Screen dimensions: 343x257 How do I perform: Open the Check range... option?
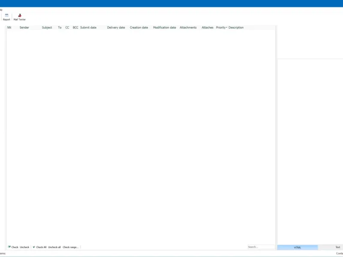[70, 247]
